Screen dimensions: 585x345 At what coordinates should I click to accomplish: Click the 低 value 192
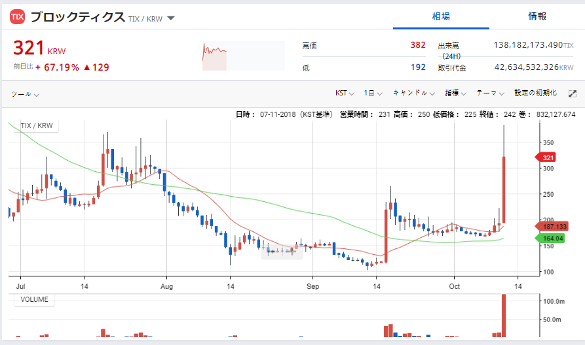click(x=418, y=67)
